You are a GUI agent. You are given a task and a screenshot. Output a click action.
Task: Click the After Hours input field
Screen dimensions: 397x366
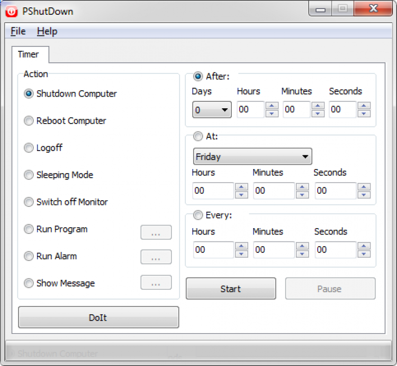tap(251, 110)
